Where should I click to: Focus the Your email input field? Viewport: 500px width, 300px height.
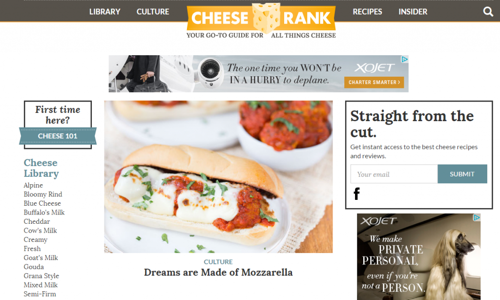394,174
